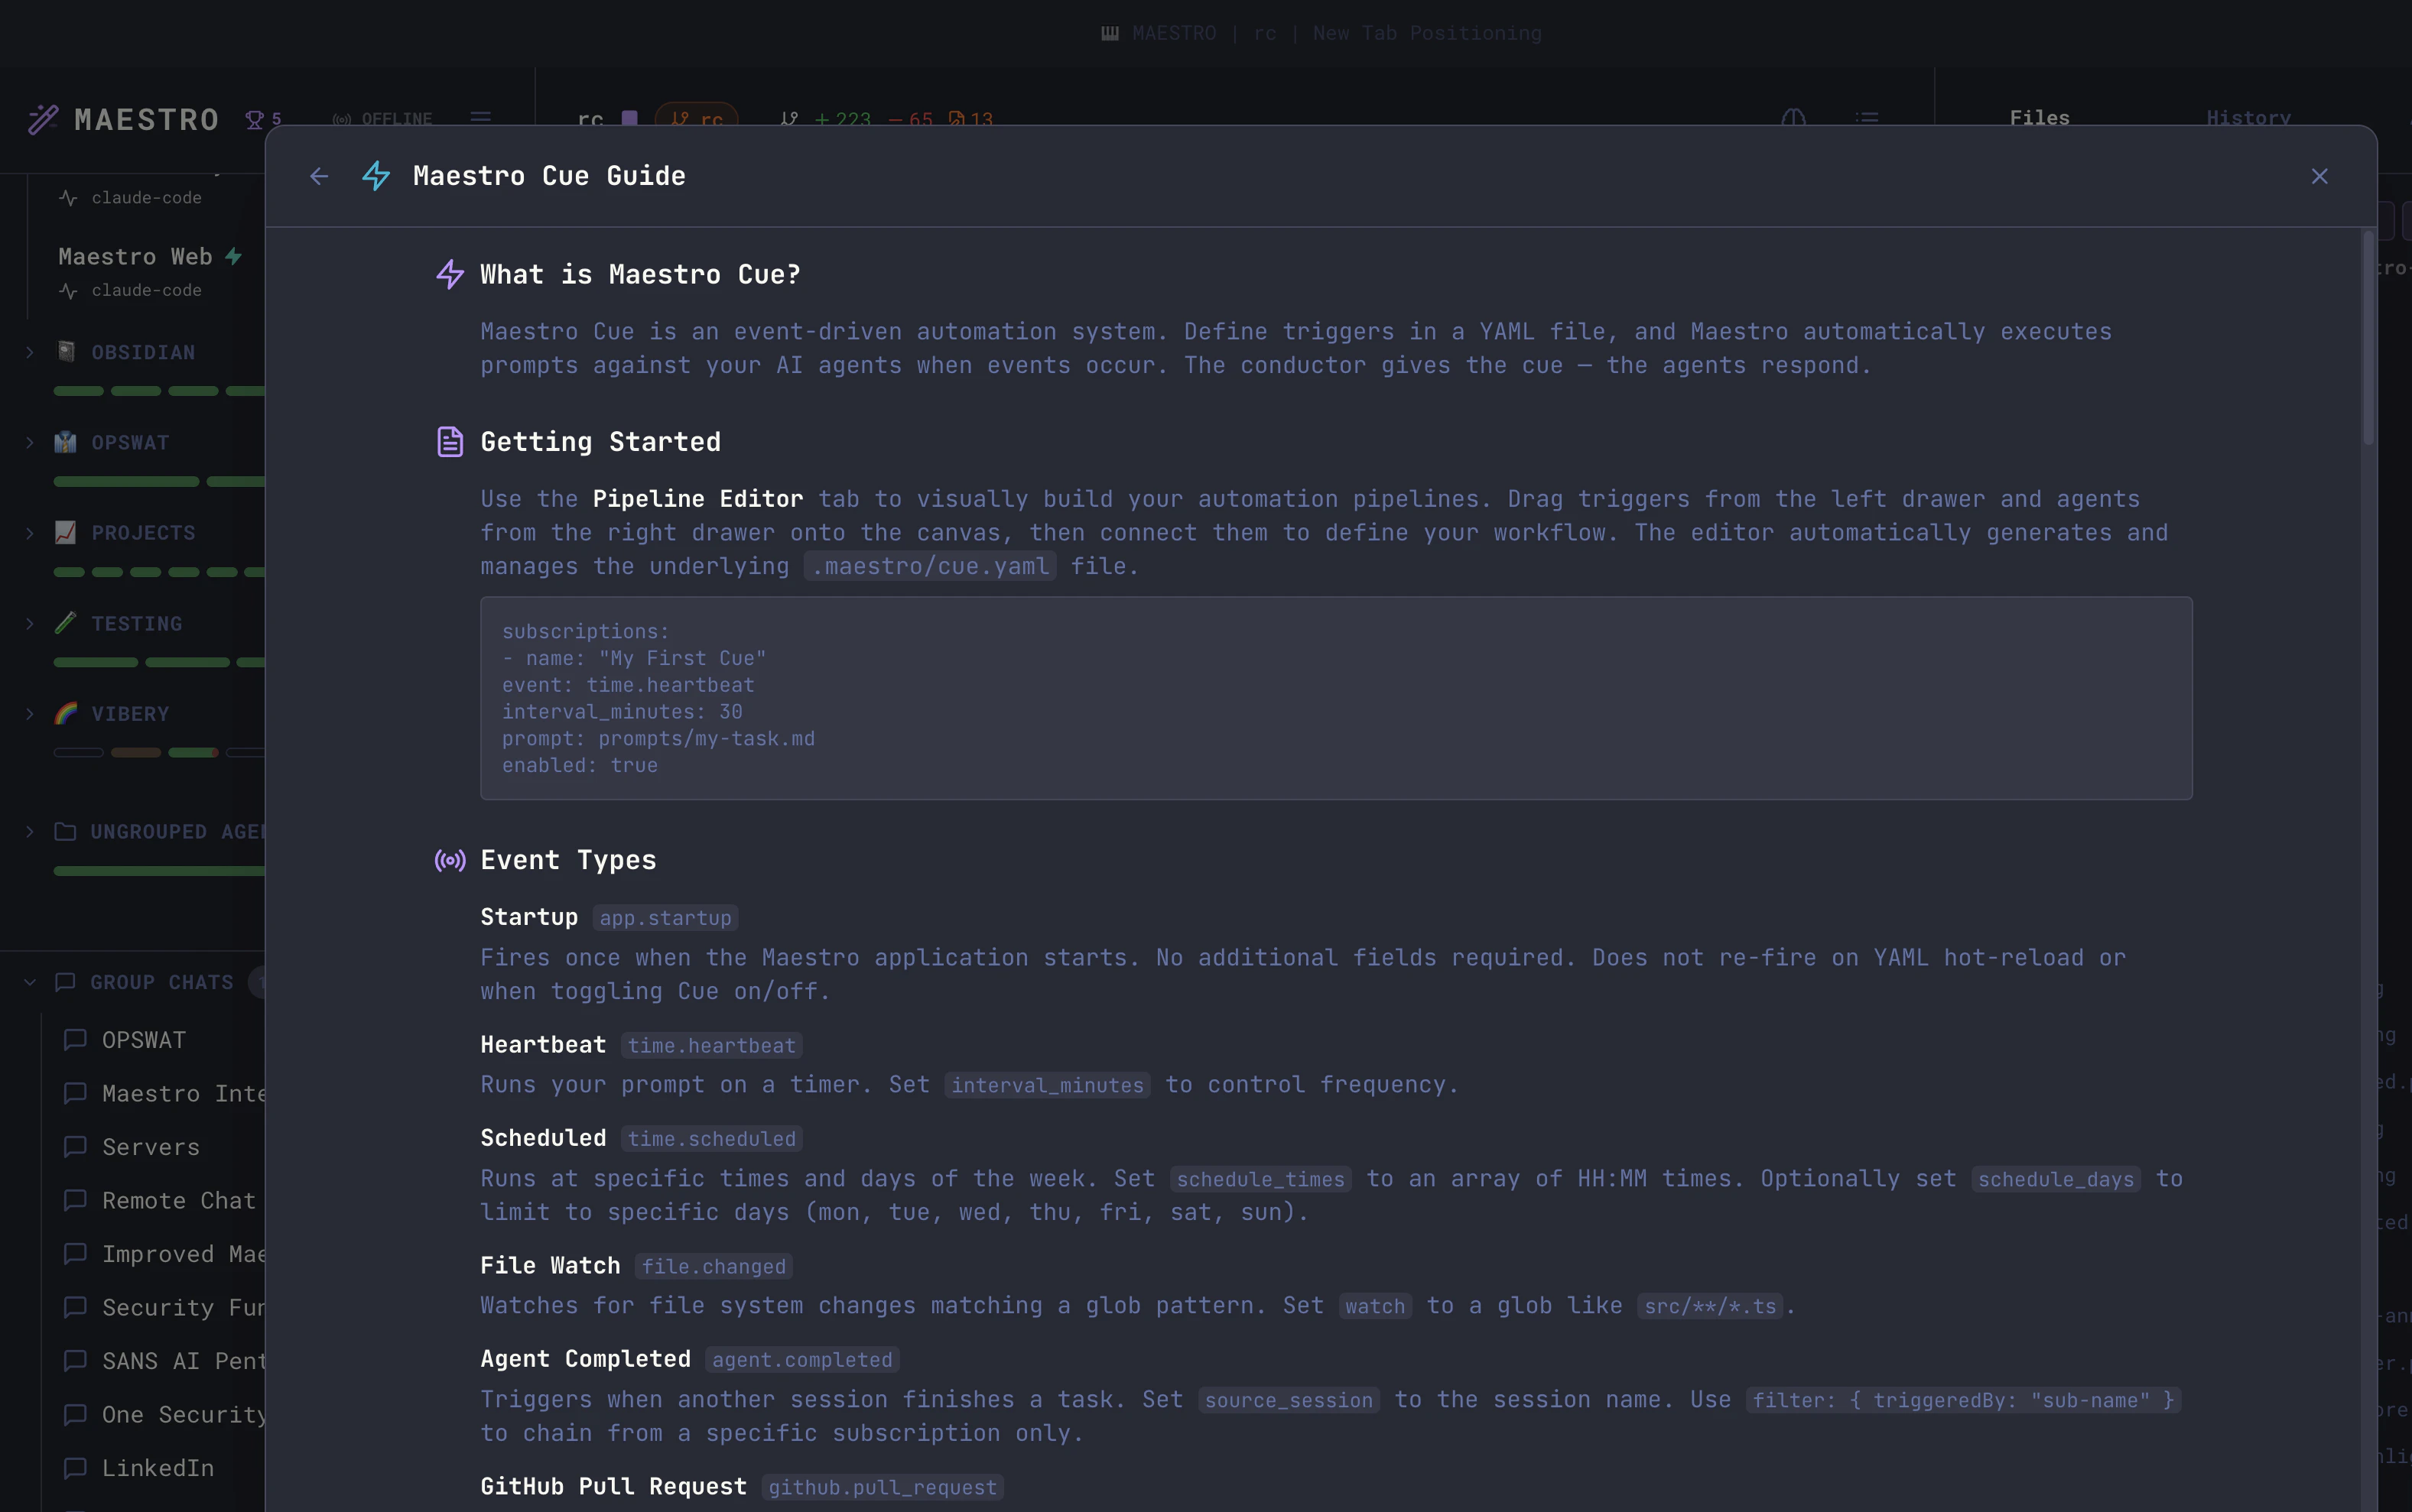Screen dimensions: 2412x1512
Task: Click the OPSWAT agent group emoji icon
Action: pos(66,442)
